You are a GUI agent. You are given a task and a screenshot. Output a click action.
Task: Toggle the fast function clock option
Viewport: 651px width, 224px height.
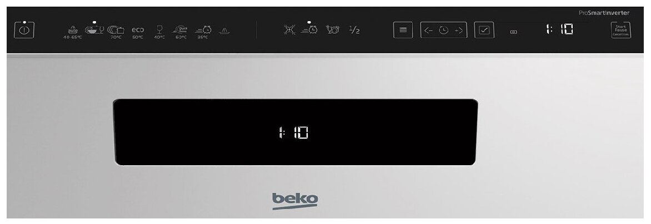click(x=309, y=30)
